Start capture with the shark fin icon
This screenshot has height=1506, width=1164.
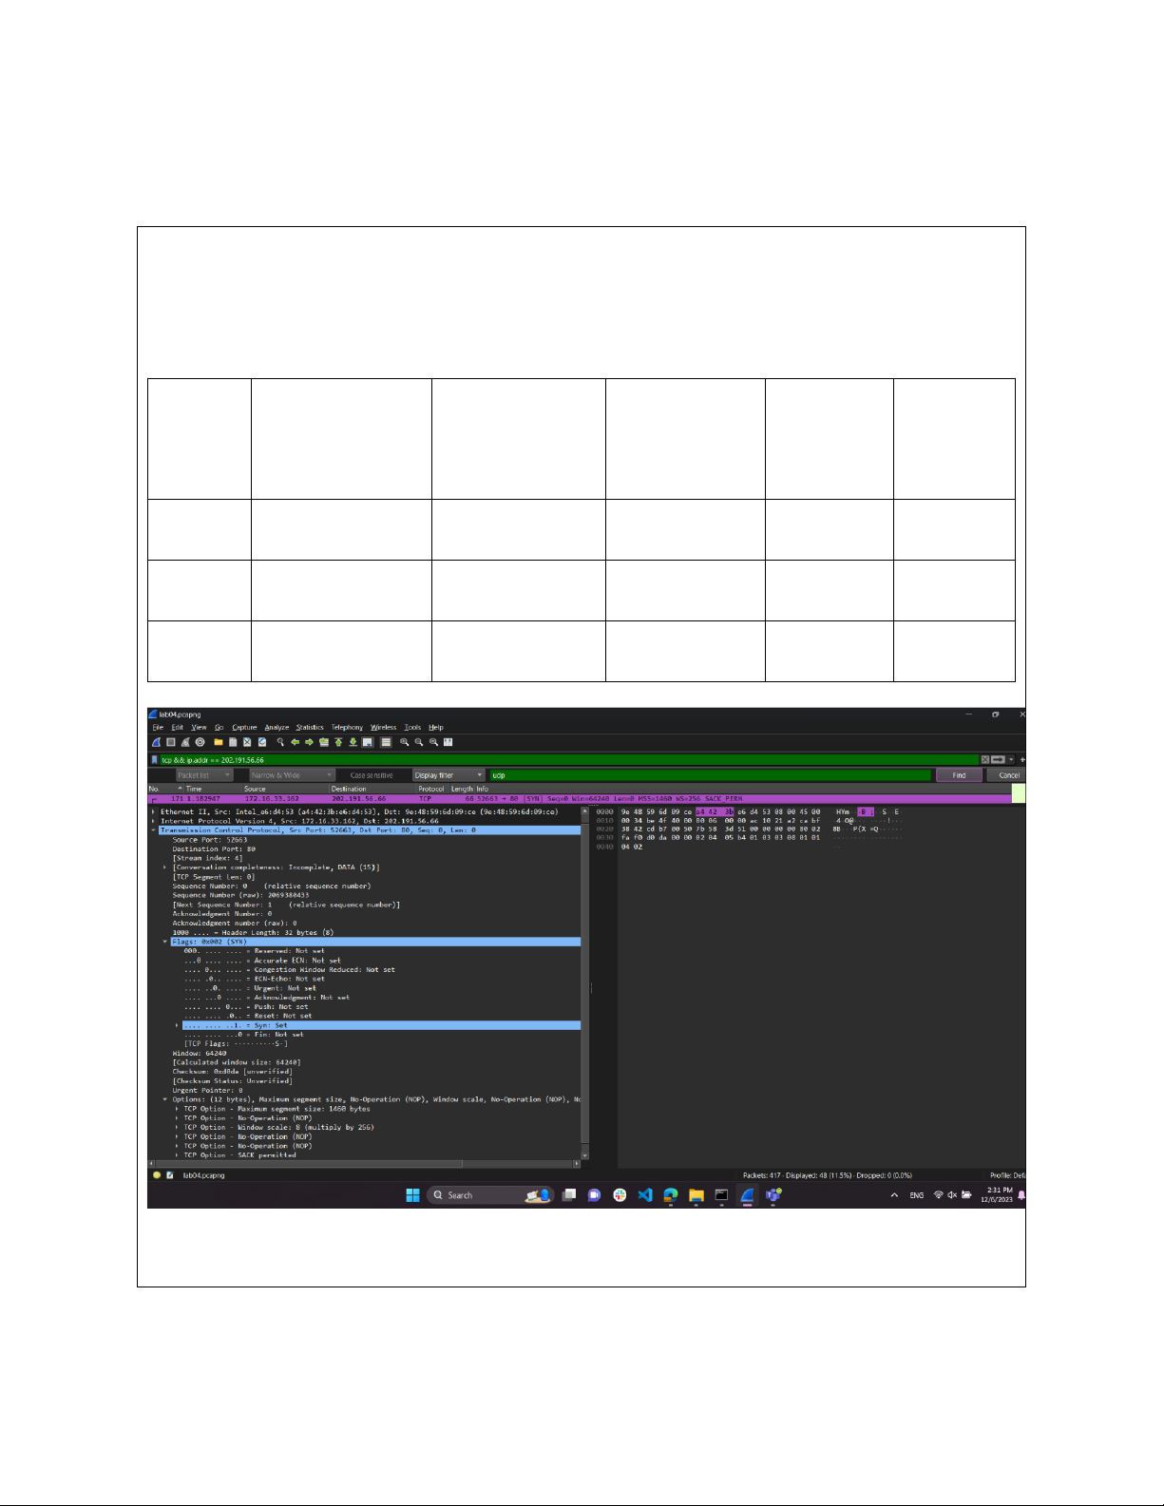(156, 742)
